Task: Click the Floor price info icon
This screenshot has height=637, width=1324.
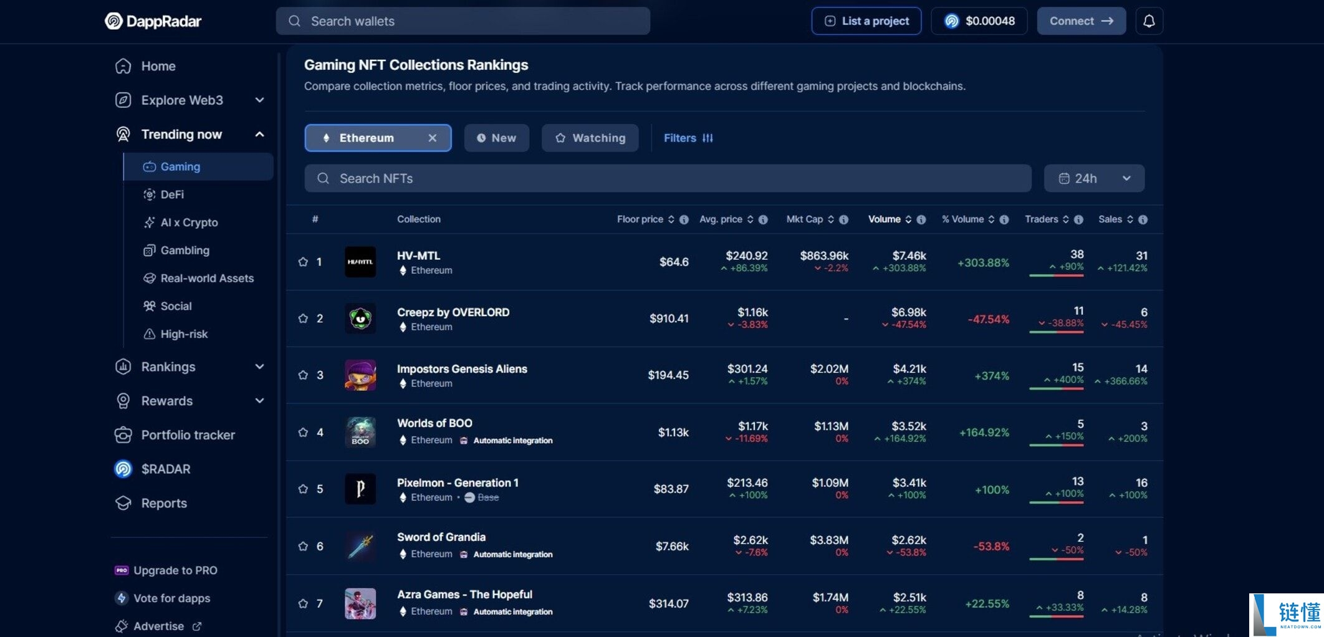Action: [x=684, y=219]
